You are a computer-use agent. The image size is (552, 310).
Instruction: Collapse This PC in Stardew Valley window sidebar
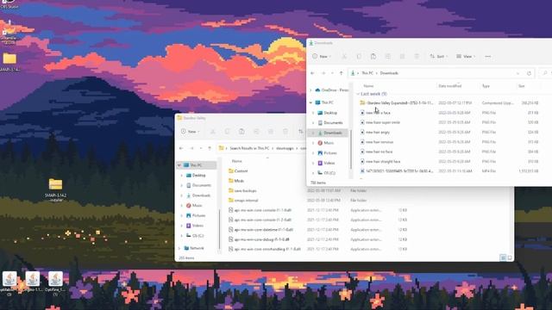(179, 164)
